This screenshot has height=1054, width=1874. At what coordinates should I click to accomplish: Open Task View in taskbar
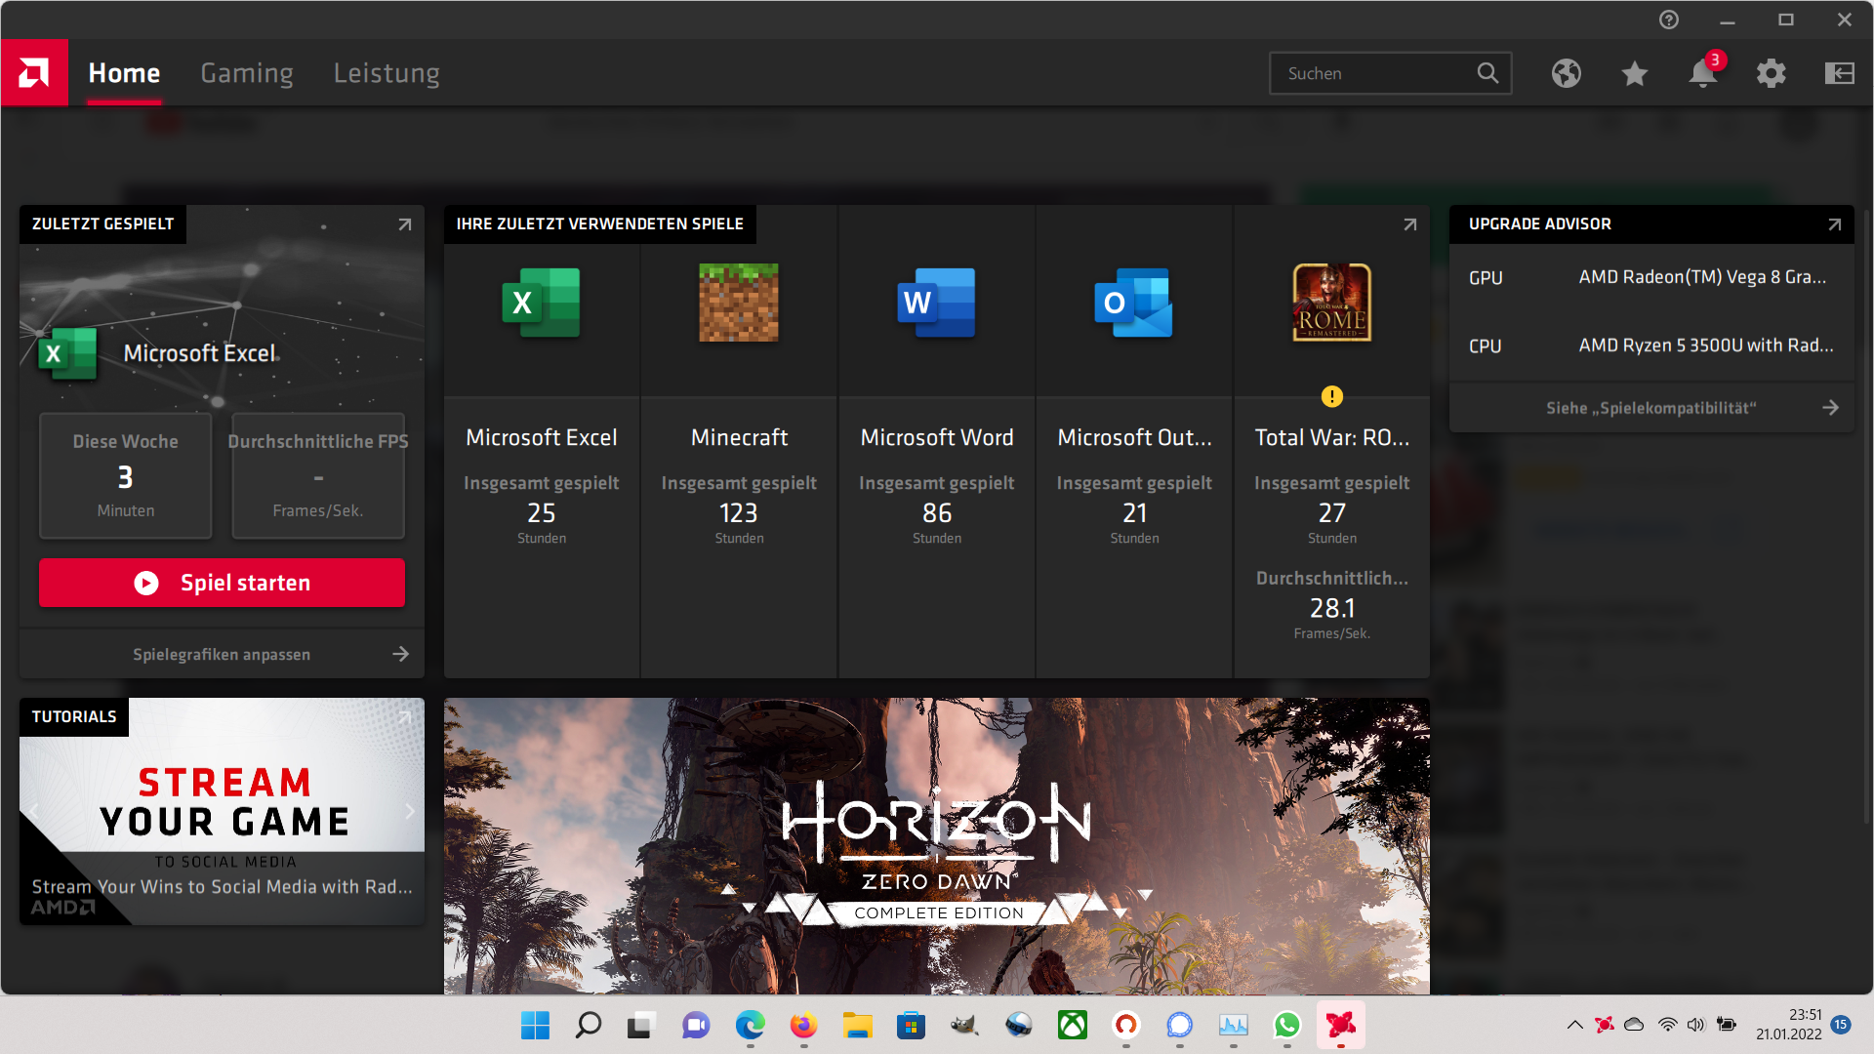(x=640, y=1025)
